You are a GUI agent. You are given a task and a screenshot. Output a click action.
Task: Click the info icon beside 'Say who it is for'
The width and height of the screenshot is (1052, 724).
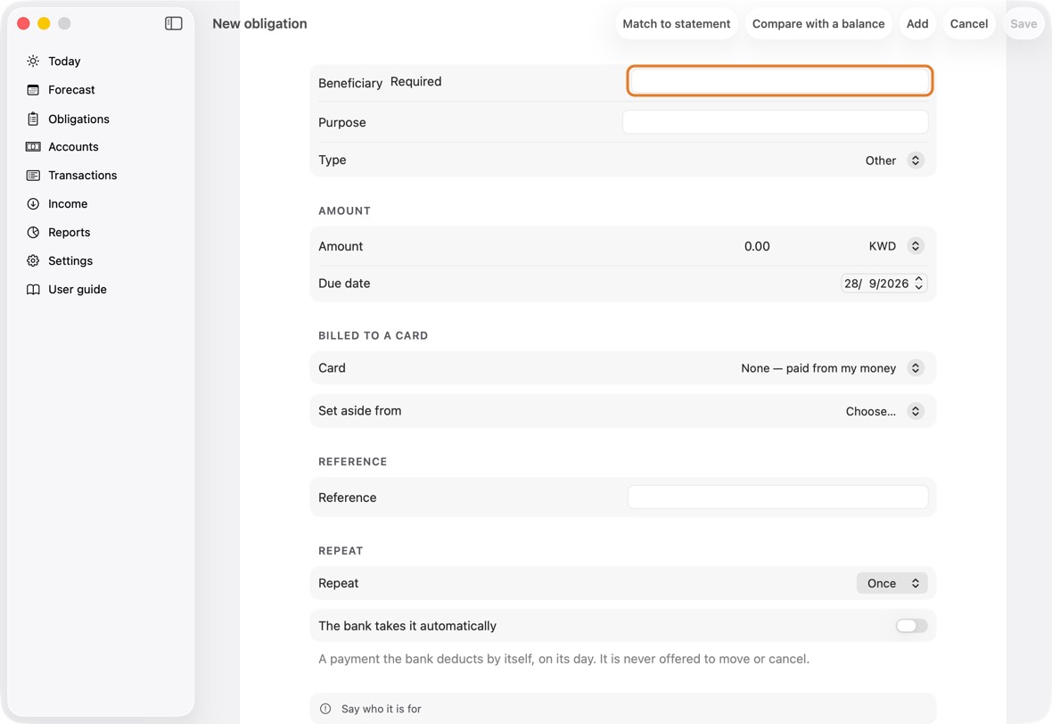(325, 709)
